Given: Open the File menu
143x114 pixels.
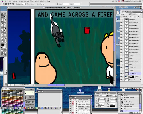Looking at the screenshot, I should click(x=6, y=1).
